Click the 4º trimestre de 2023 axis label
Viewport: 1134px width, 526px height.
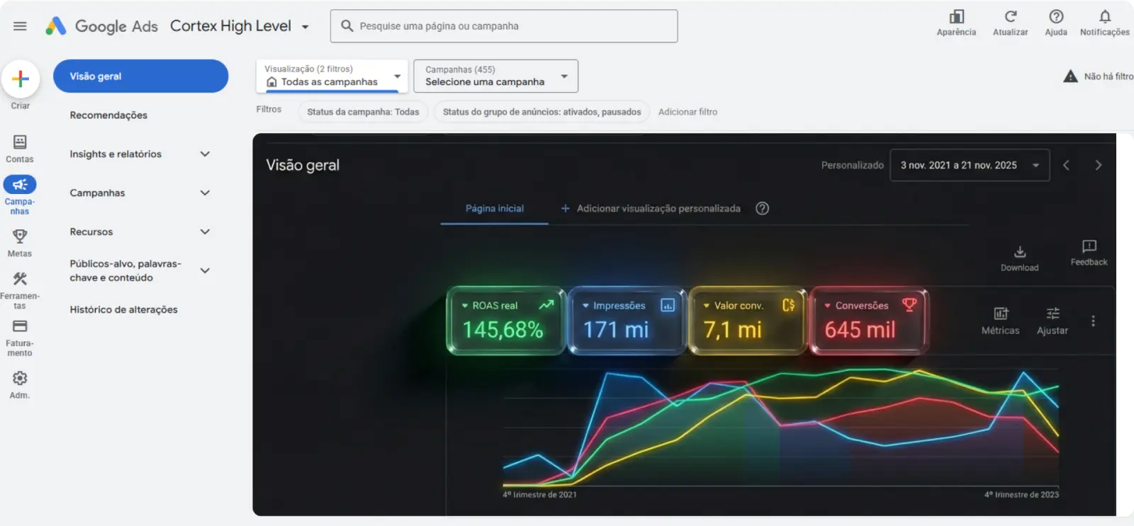[x=1021, y=495]
